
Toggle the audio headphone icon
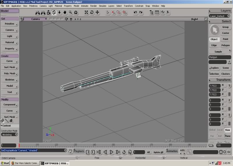tap(130, 152)
